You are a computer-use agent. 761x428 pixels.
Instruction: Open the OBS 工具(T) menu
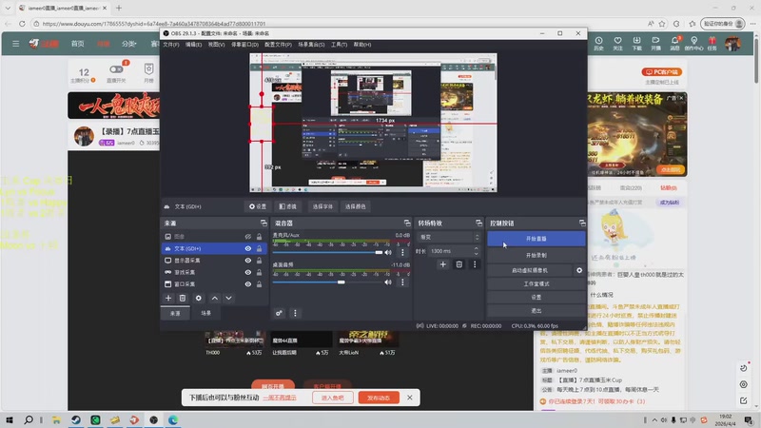pyautogui.click(x=339, y=44)
